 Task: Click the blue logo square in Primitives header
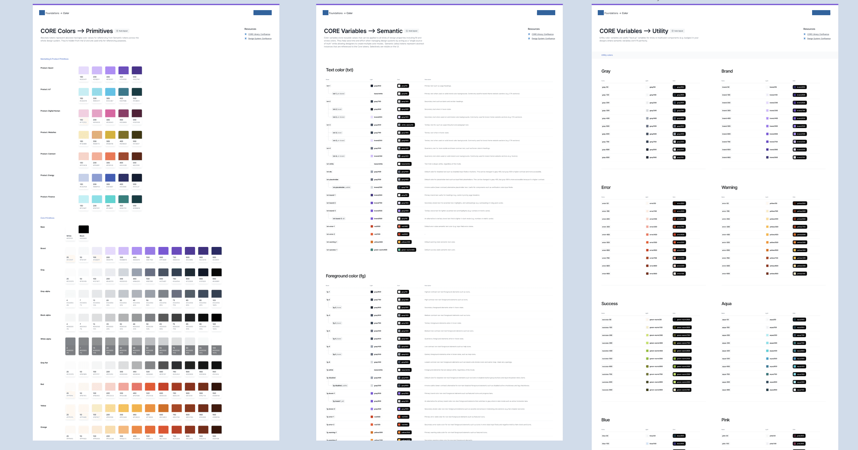[x=42, y=13]
